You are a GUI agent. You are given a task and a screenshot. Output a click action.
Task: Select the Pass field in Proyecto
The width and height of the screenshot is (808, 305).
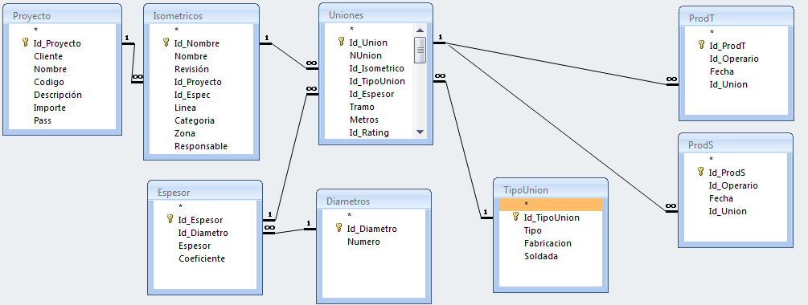click(x=43, y=120)
